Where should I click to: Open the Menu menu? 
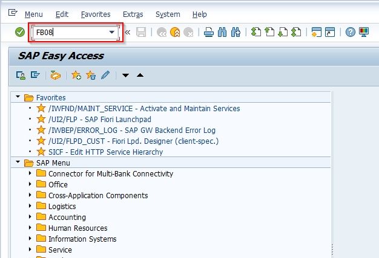coord(33,15)
